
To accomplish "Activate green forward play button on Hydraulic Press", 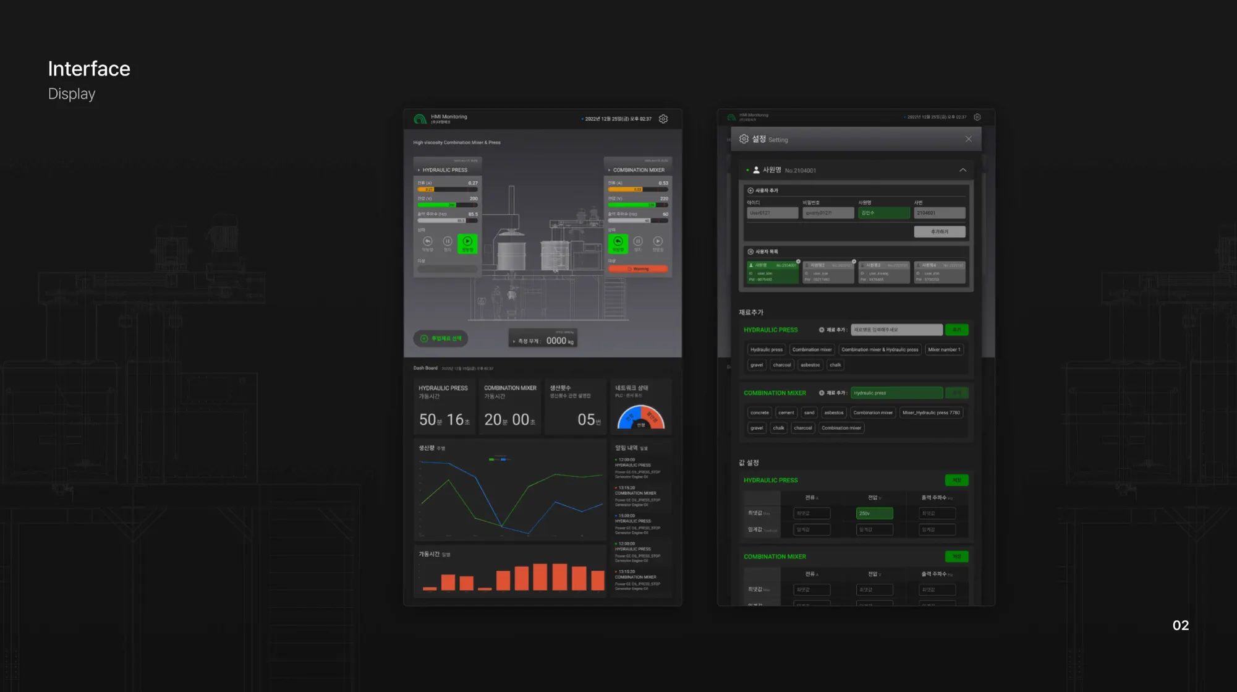I will point(467,243).
